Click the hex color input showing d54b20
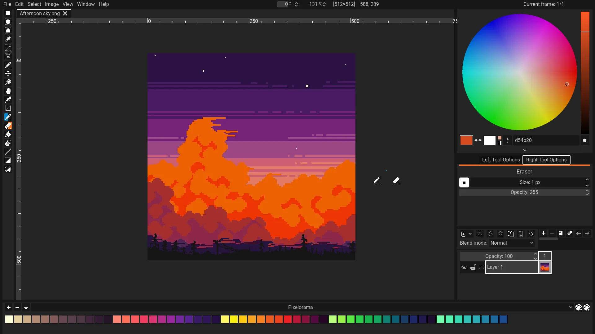This screenshot has width=595, height=334. 545,140
